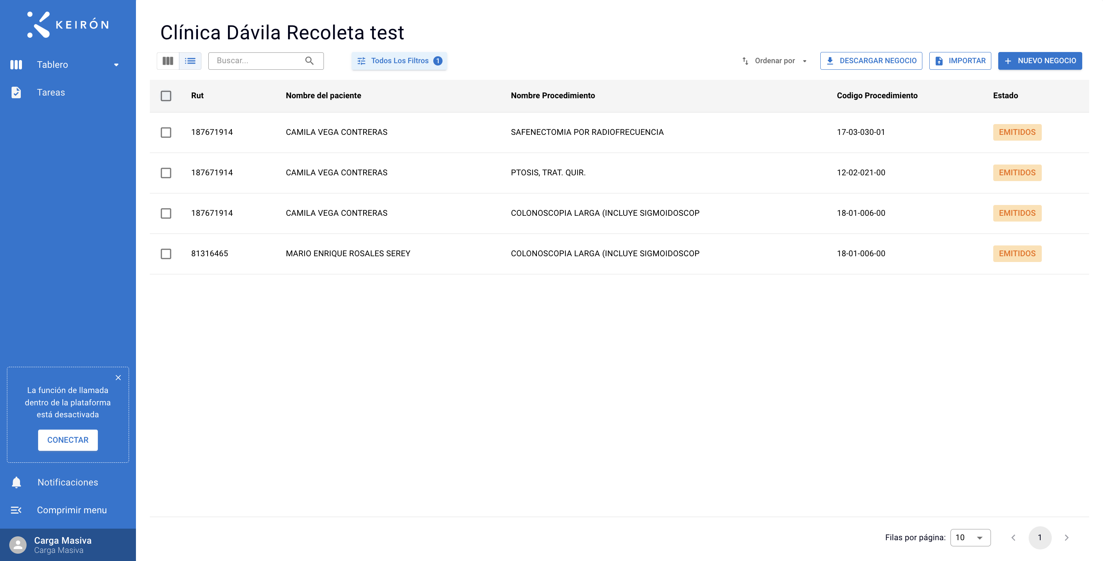Click the search magnifier icon
The image size is (1103, 561).
tap(310, 61)
